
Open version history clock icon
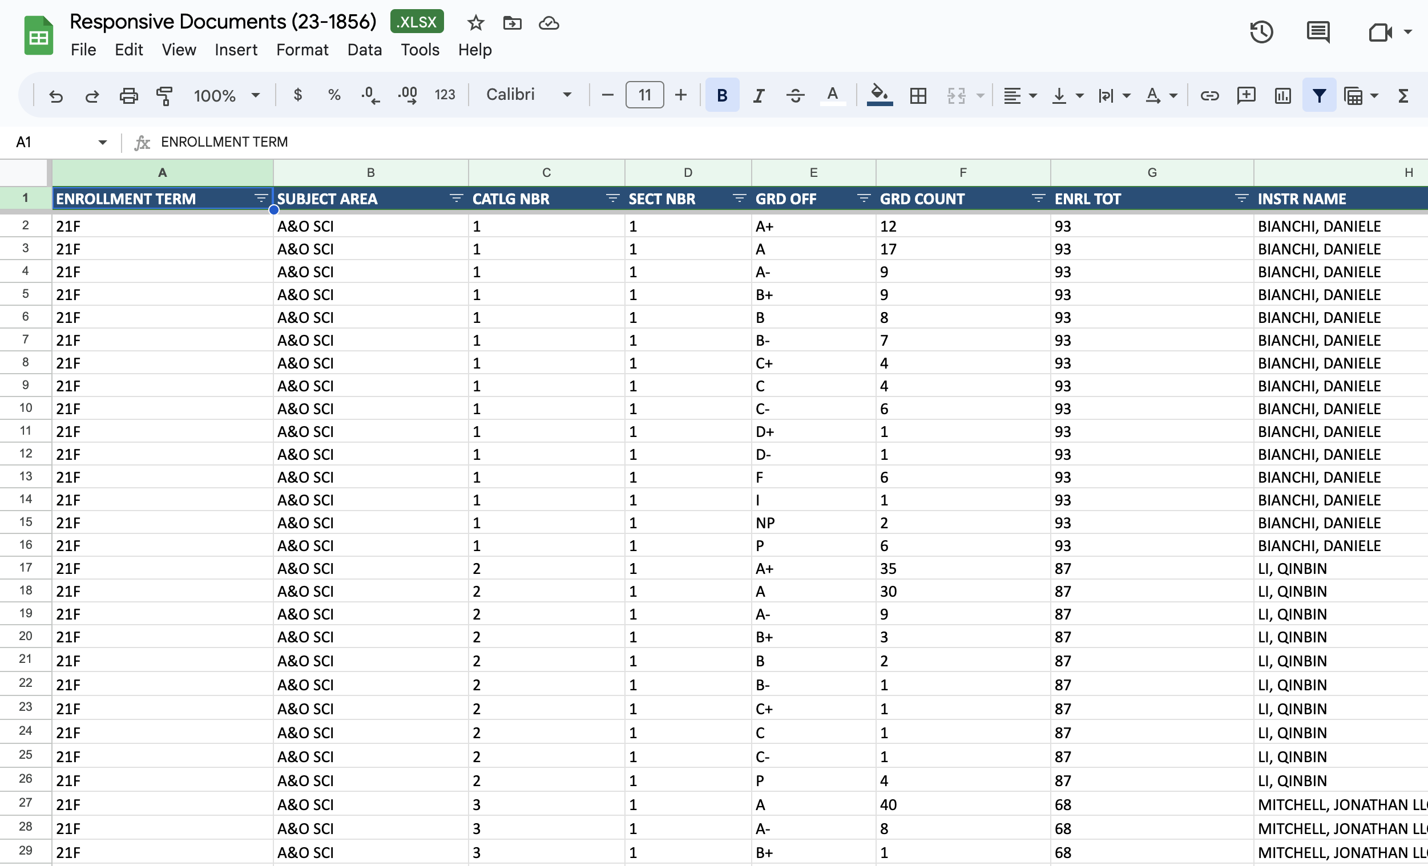1261,31
